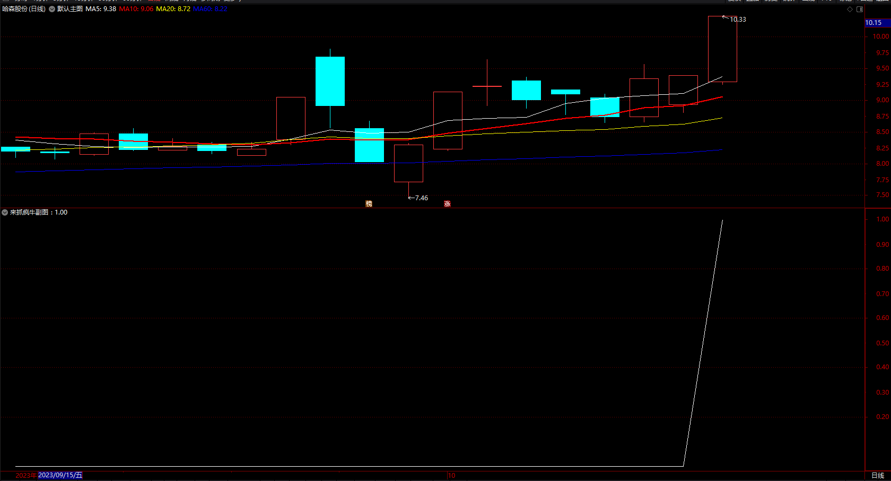Image resolution: width=891 pixels, height=481 pixels.
Task: Click the hollow candle with the 7.46 low
Action: click(408, 163)
